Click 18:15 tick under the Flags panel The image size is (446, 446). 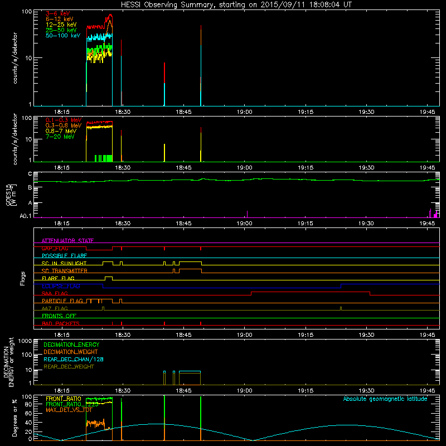[x=62, y=335]
